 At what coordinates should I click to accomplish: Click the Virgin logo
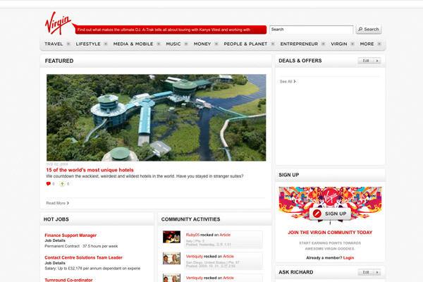coord(58,23)
